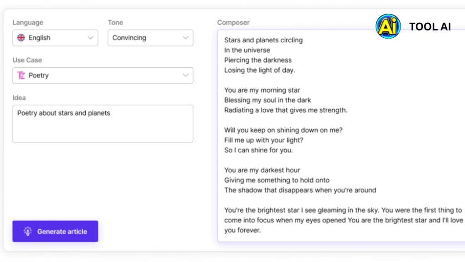
Task: Open the Tone dropdown chevron
Action: coord(185,38)
